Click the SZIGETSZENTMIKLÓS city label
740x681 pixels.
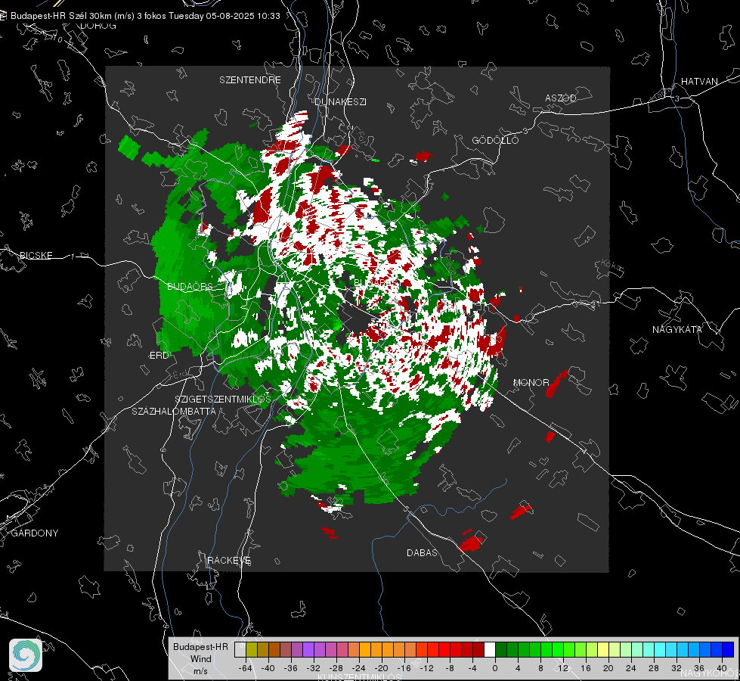[x=223, y=399]
